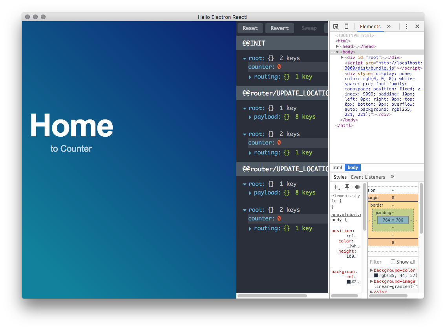
Task: Click the horizontal scrollbar under the monitor
Action: tap(272, 296)
